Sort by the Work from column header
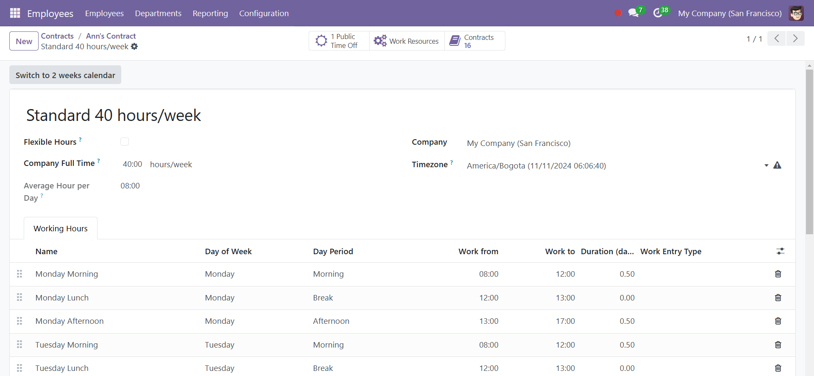This screenshot has width=814, height=376. [x=478, y=251]
